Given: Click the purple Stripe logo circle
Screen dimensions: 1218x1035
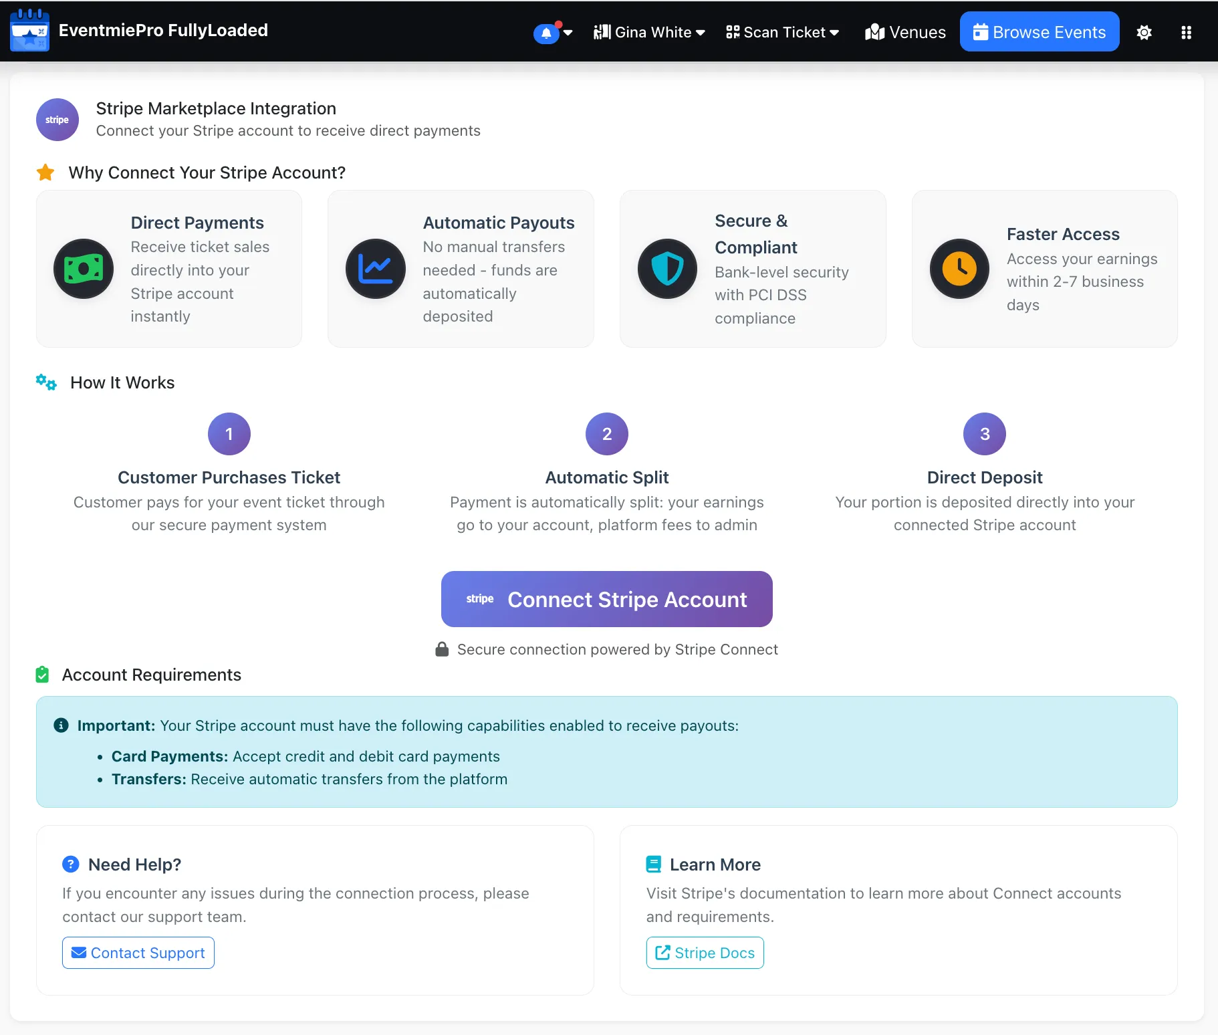Looking at the screenshot, I should [x=57, y=120].
